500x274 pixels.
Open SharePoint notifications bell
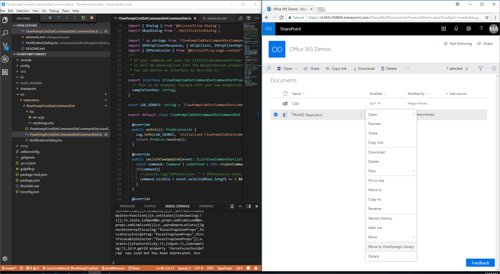[x=456, y=29]
